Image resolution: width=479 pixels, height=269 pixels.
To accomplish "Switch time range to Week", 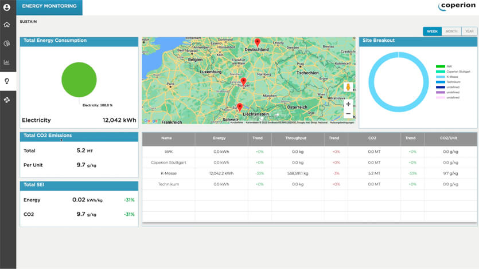I will click(432, 31).
